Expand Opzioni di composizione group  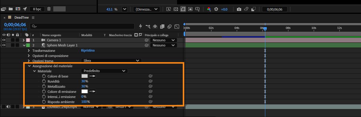click(x=29, y=55)
